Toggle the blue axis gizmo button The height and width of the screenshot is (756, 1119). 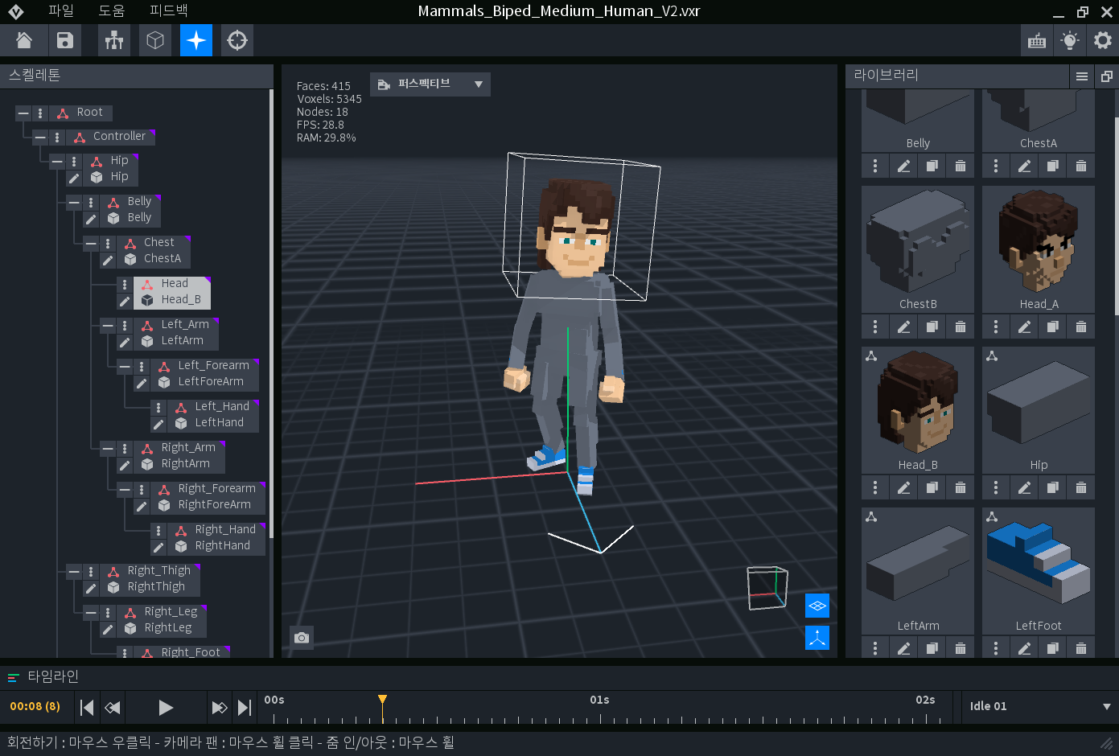817,638
